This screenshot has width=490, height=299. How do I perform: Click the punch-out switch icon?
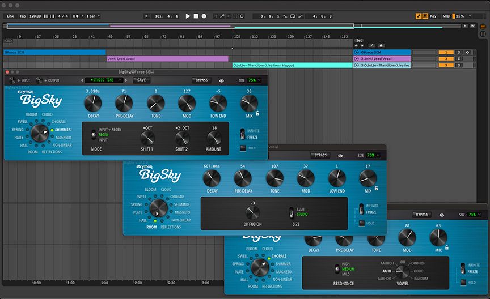(x=301, y=16)
